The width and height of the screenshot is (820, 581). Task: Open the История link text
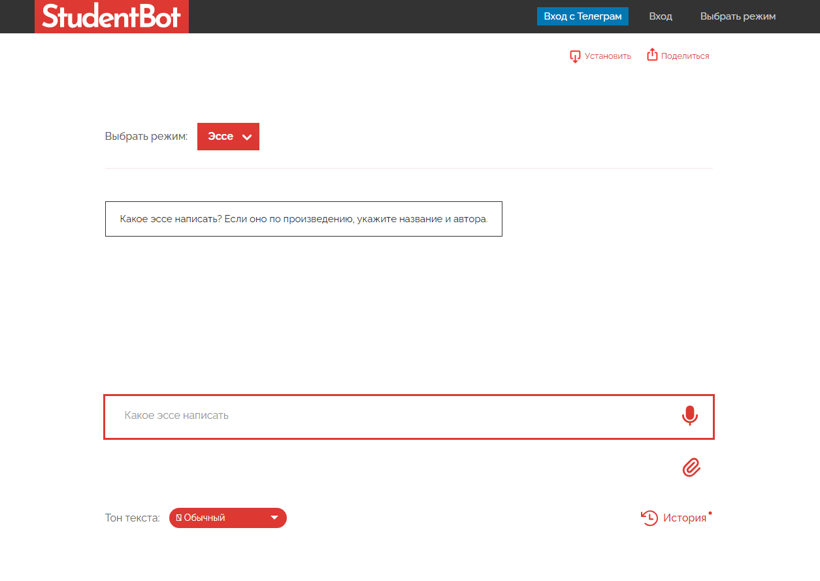tap(685, 518)
